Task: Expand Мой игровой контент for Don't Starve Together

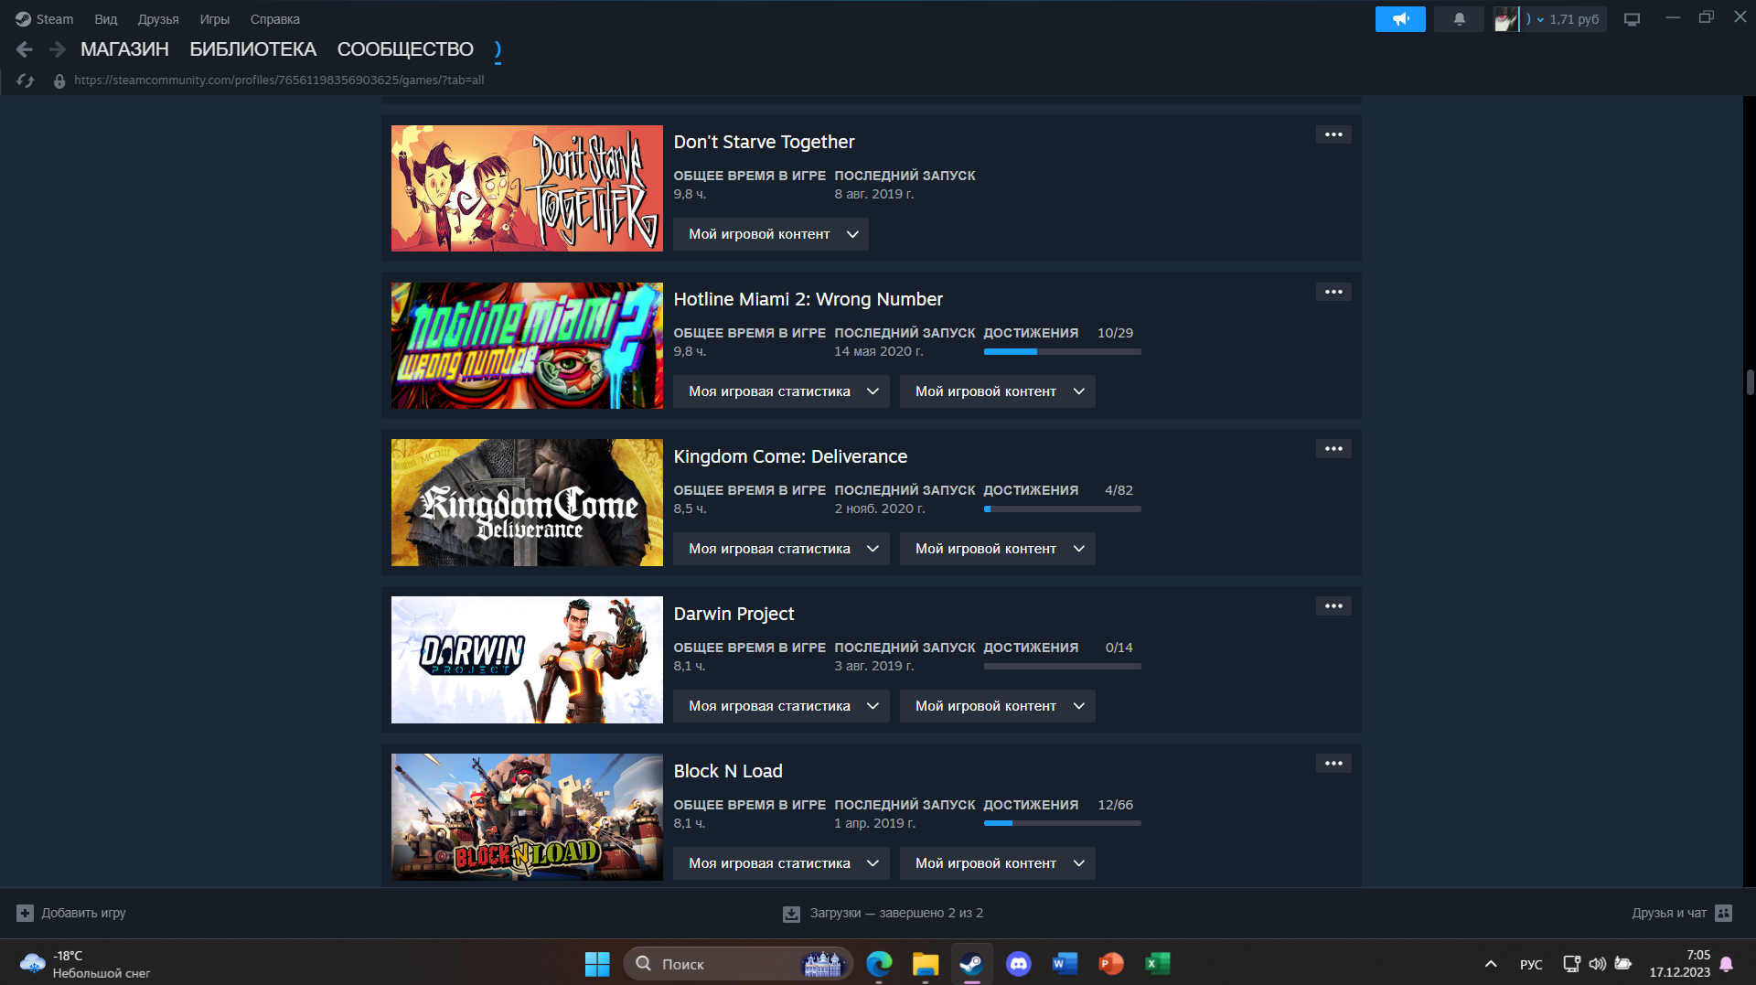Action: click(x=771, y=234)
